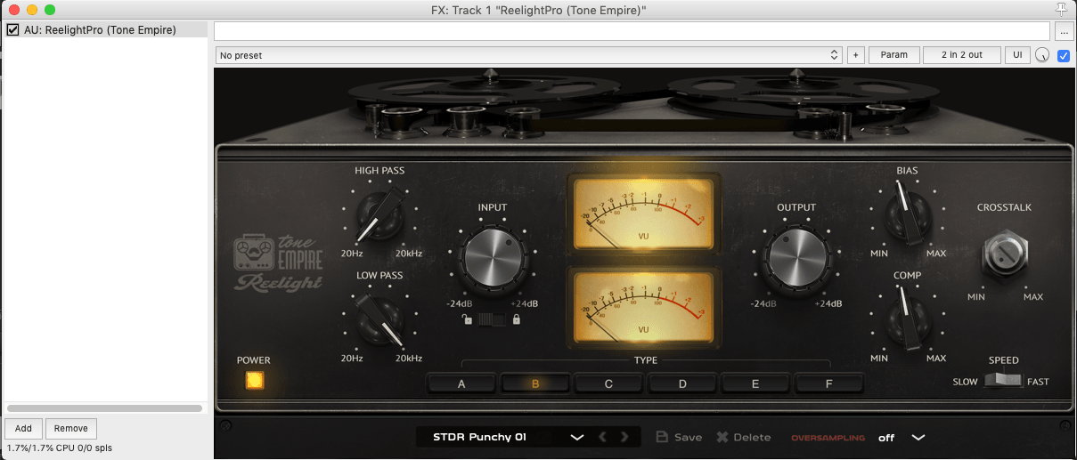The height and width of the screenshot is (460, 1077).
Task: Click the Add FX button
Action: pyautogui.click(x=23, y=429)
